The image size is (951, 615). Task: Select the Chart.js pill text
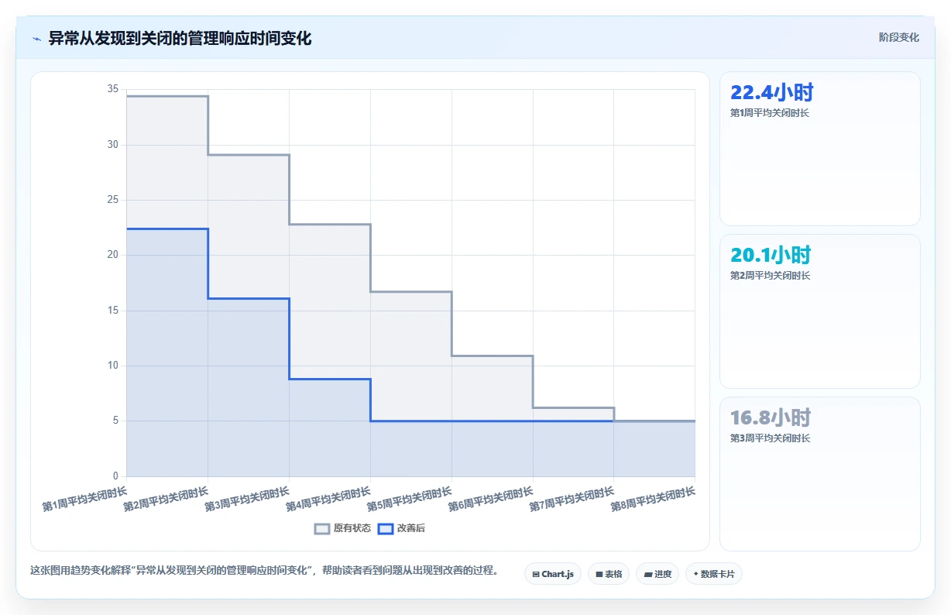558,574
